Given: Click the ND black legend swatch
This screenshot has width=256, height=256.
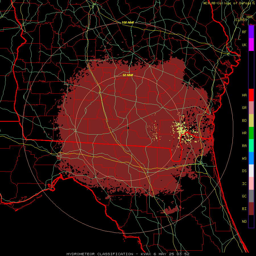Looking at the screenshot, I should [251, 221].
